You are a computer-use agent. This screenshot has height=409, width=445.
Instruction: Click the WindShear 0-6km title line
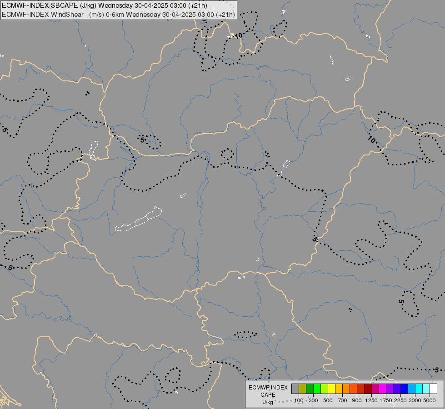(x=118, y=15)
